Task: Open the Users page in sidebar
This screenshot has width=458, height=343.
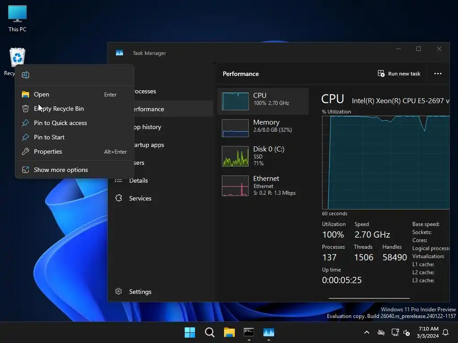Action: tap(174, 163)
